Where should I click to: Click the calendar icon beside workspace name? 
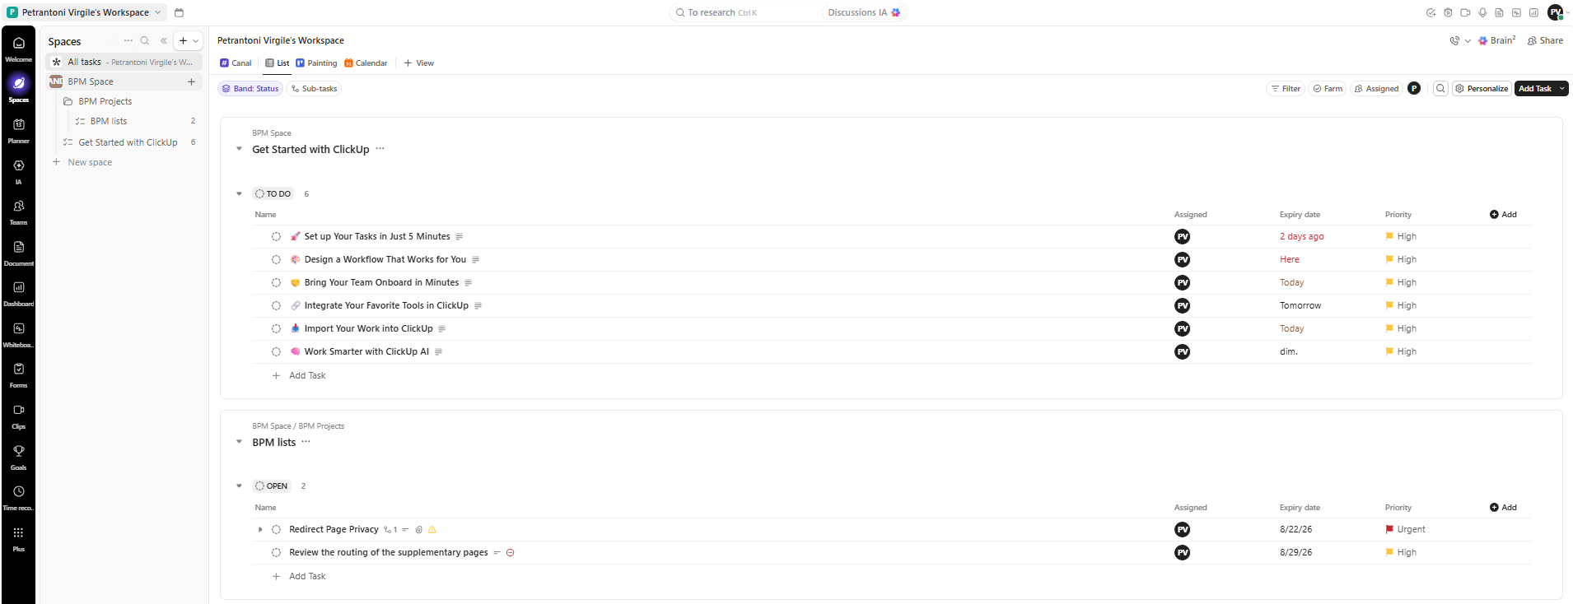click(179, 12)
